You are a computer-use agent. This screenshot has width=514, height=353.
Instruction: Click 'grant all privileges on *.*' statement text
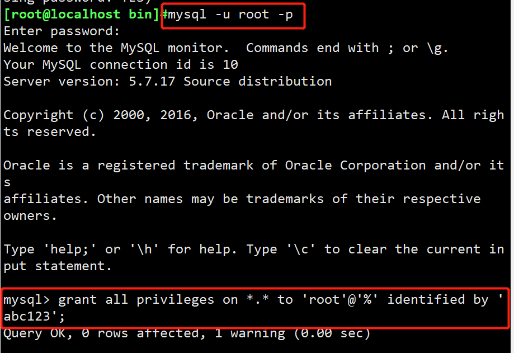tap(163, 300)
